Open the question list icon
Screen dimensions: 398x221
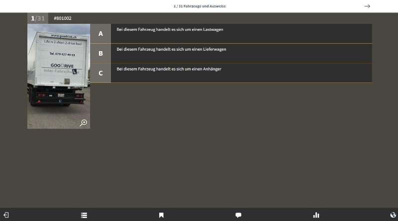[84, 215]
